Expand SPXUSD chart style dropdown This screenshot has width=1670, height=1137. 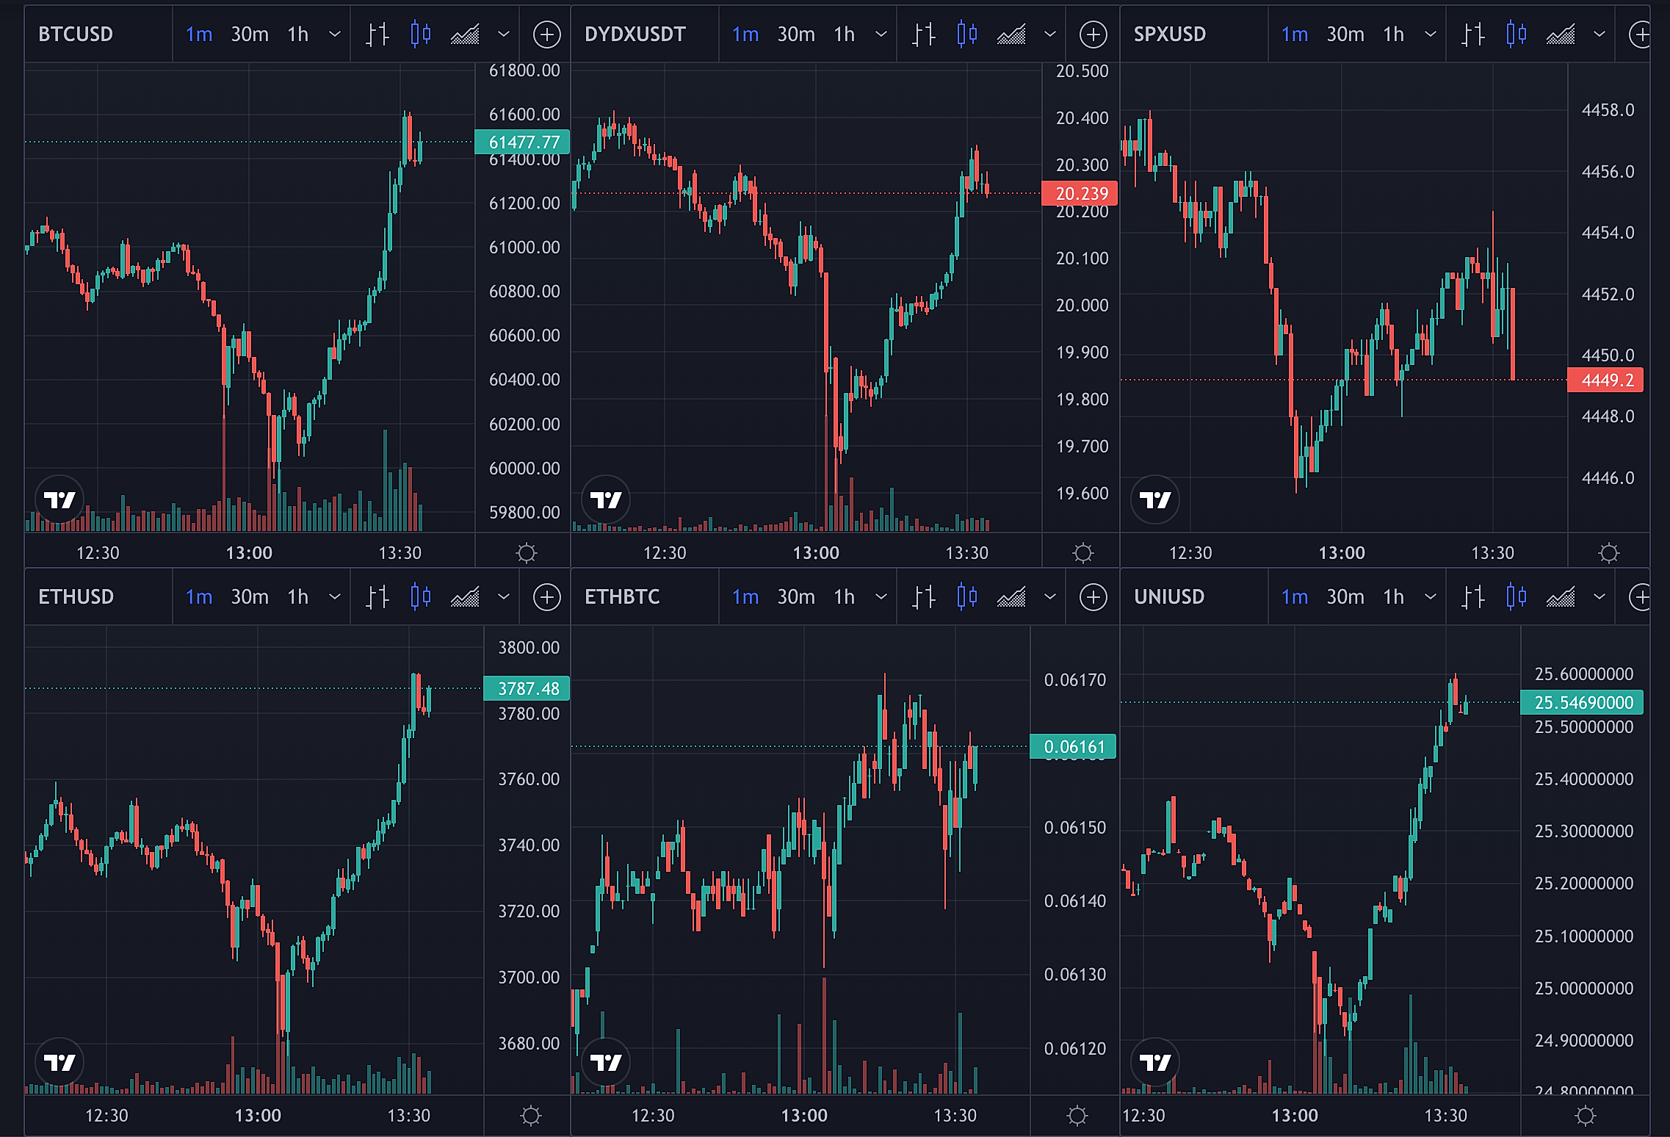pos(1599,35)
